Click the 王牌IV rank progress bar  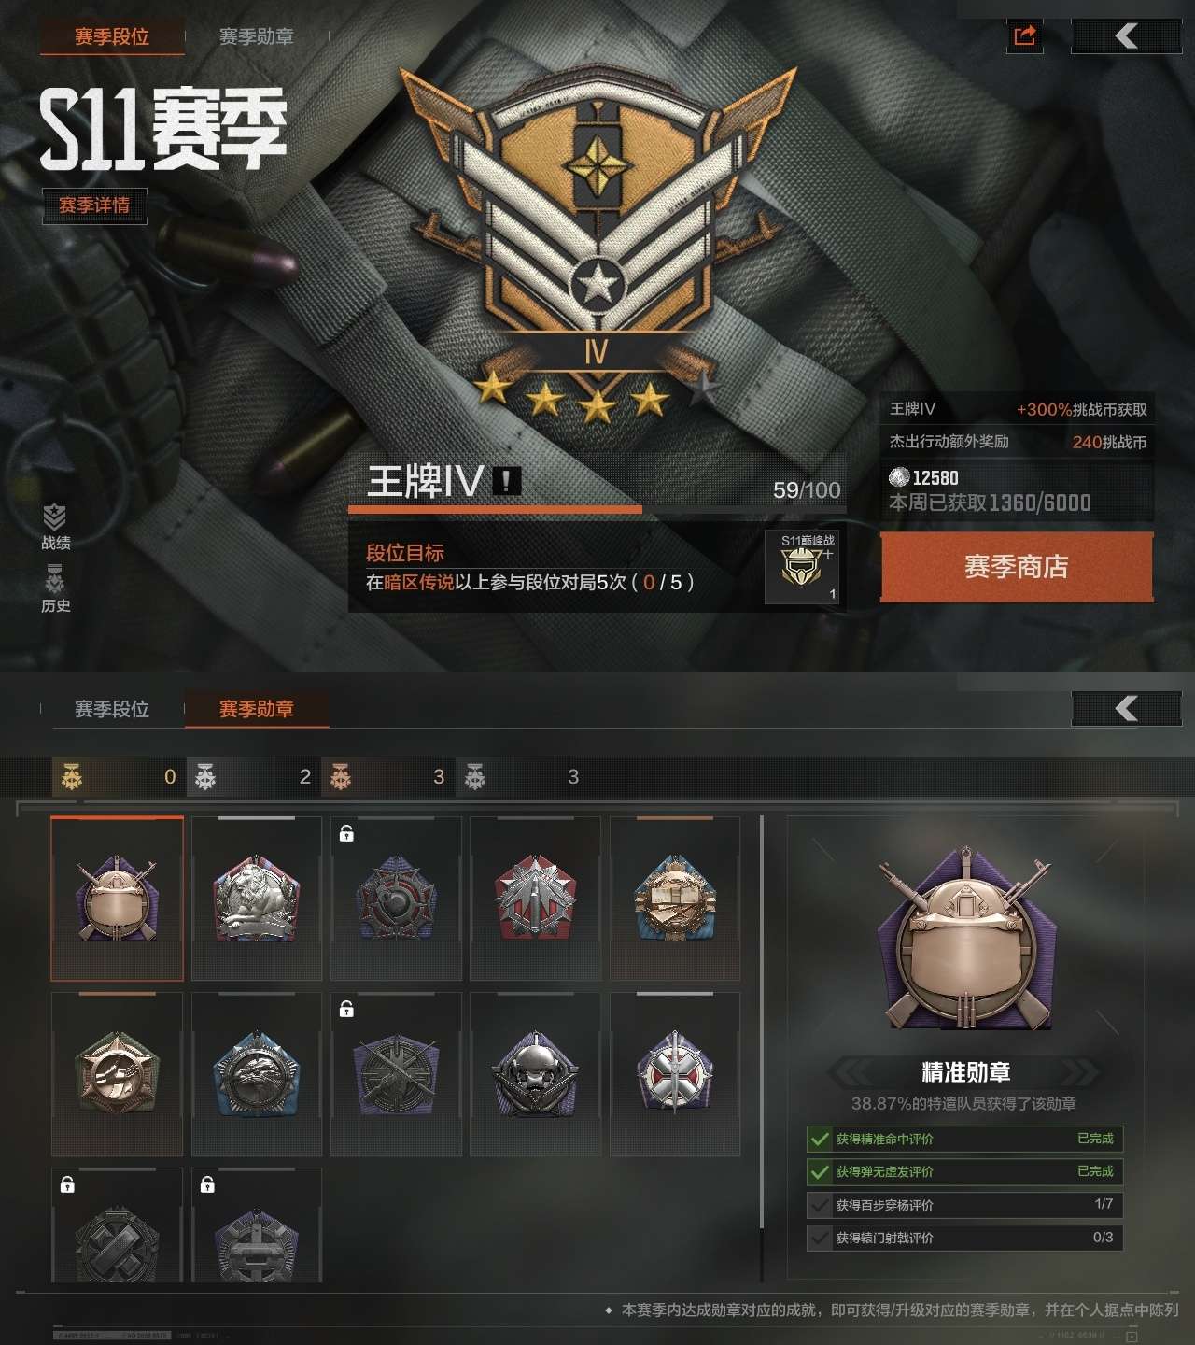(x=596, y=510)
